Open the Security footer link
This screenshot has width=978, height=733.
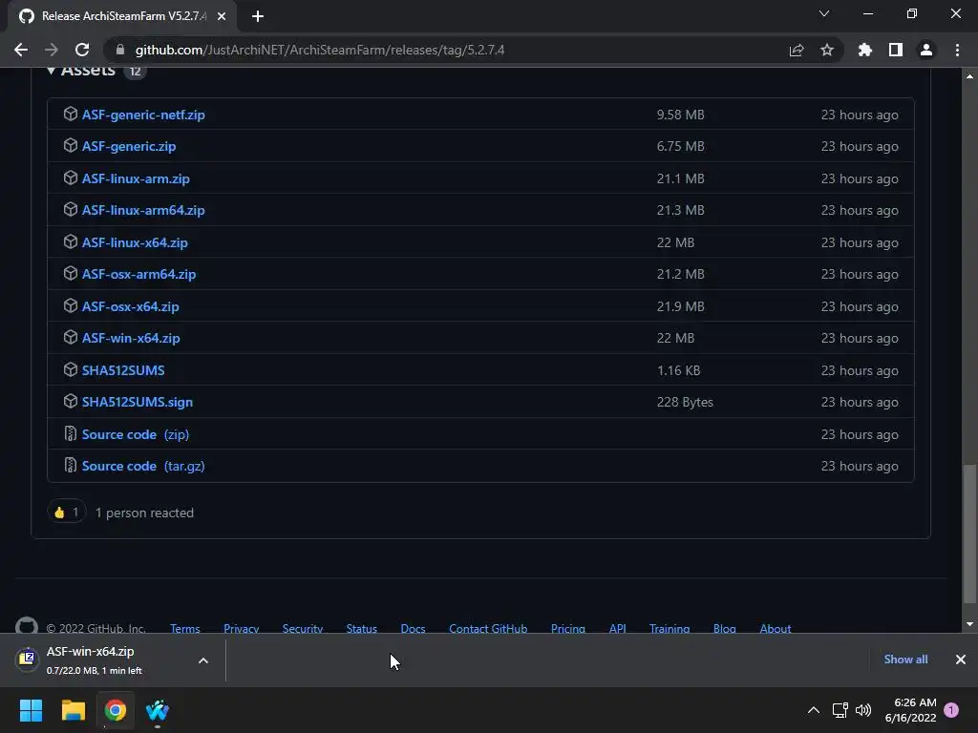tap(303, 628)
